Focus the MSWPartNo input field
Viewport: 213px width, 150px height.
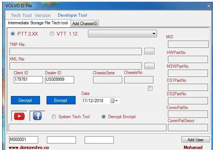pos(188,73)
